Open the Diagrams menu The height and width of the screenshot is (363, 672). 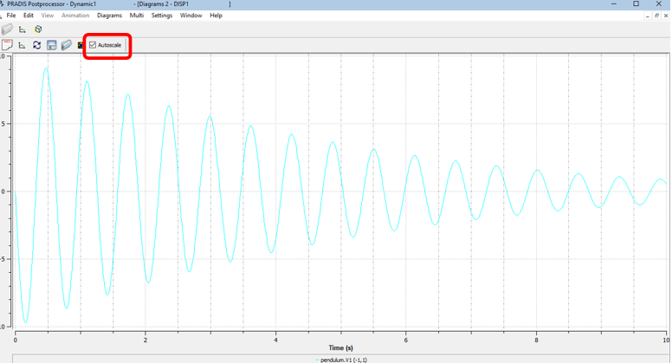point(109,16)
